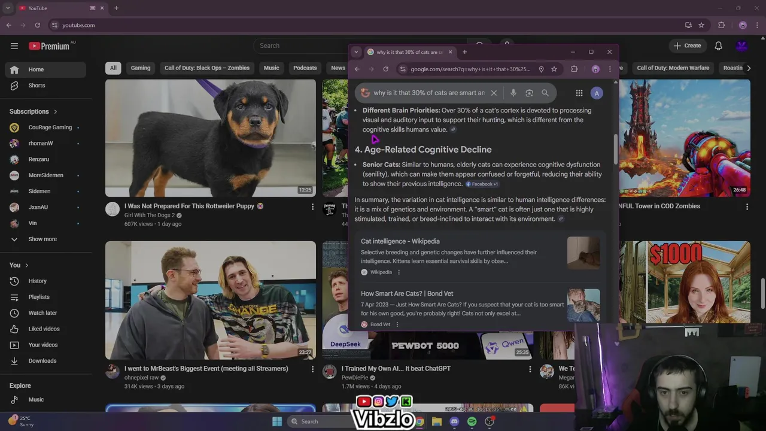Screen dimensions: 766x431
Task: Open the tab search dropdown in Google window
Action: point(356,52)
